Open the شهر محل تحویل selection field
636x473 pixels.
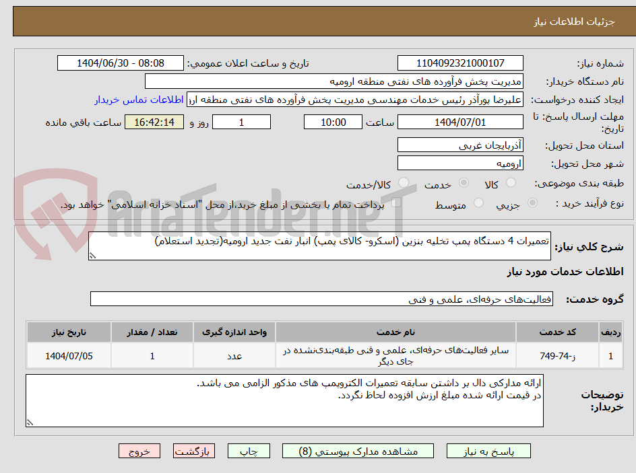pyautogui.click(x=460, y=162)
